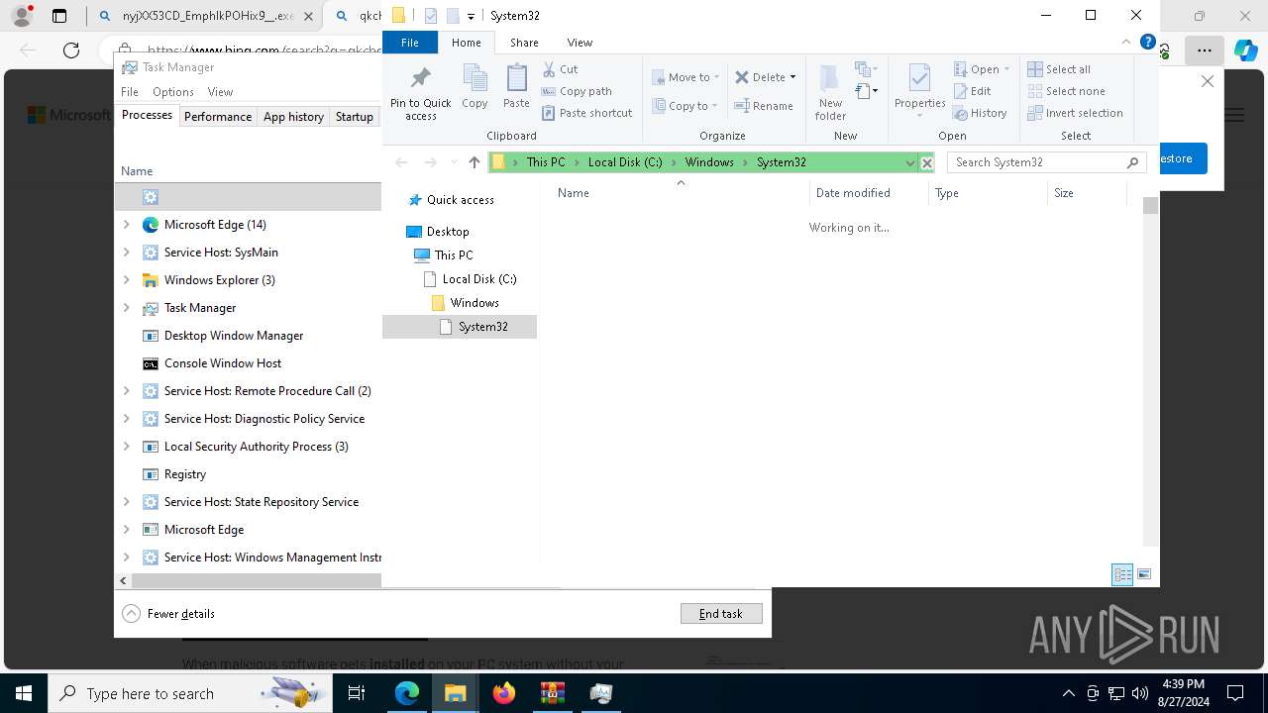Open Delete dropdown arrow
This screenshot has width=1268, height=713.
pyautogui.click(x=792, y=77)
